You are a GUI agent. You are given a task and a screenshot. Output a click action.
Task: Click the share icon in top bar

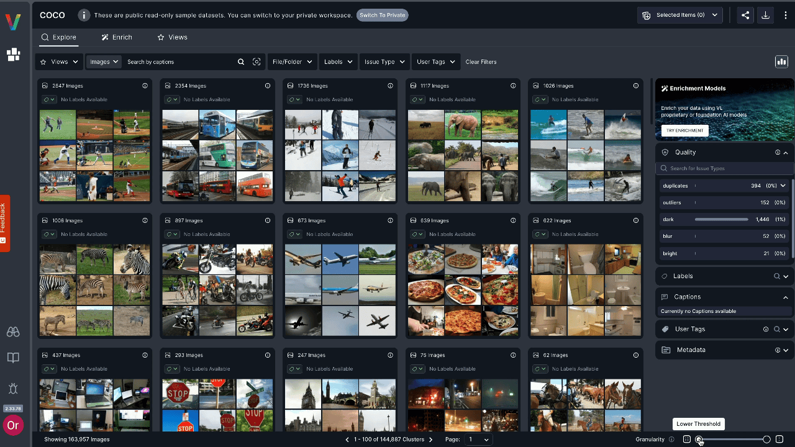[x=745, y=16]
